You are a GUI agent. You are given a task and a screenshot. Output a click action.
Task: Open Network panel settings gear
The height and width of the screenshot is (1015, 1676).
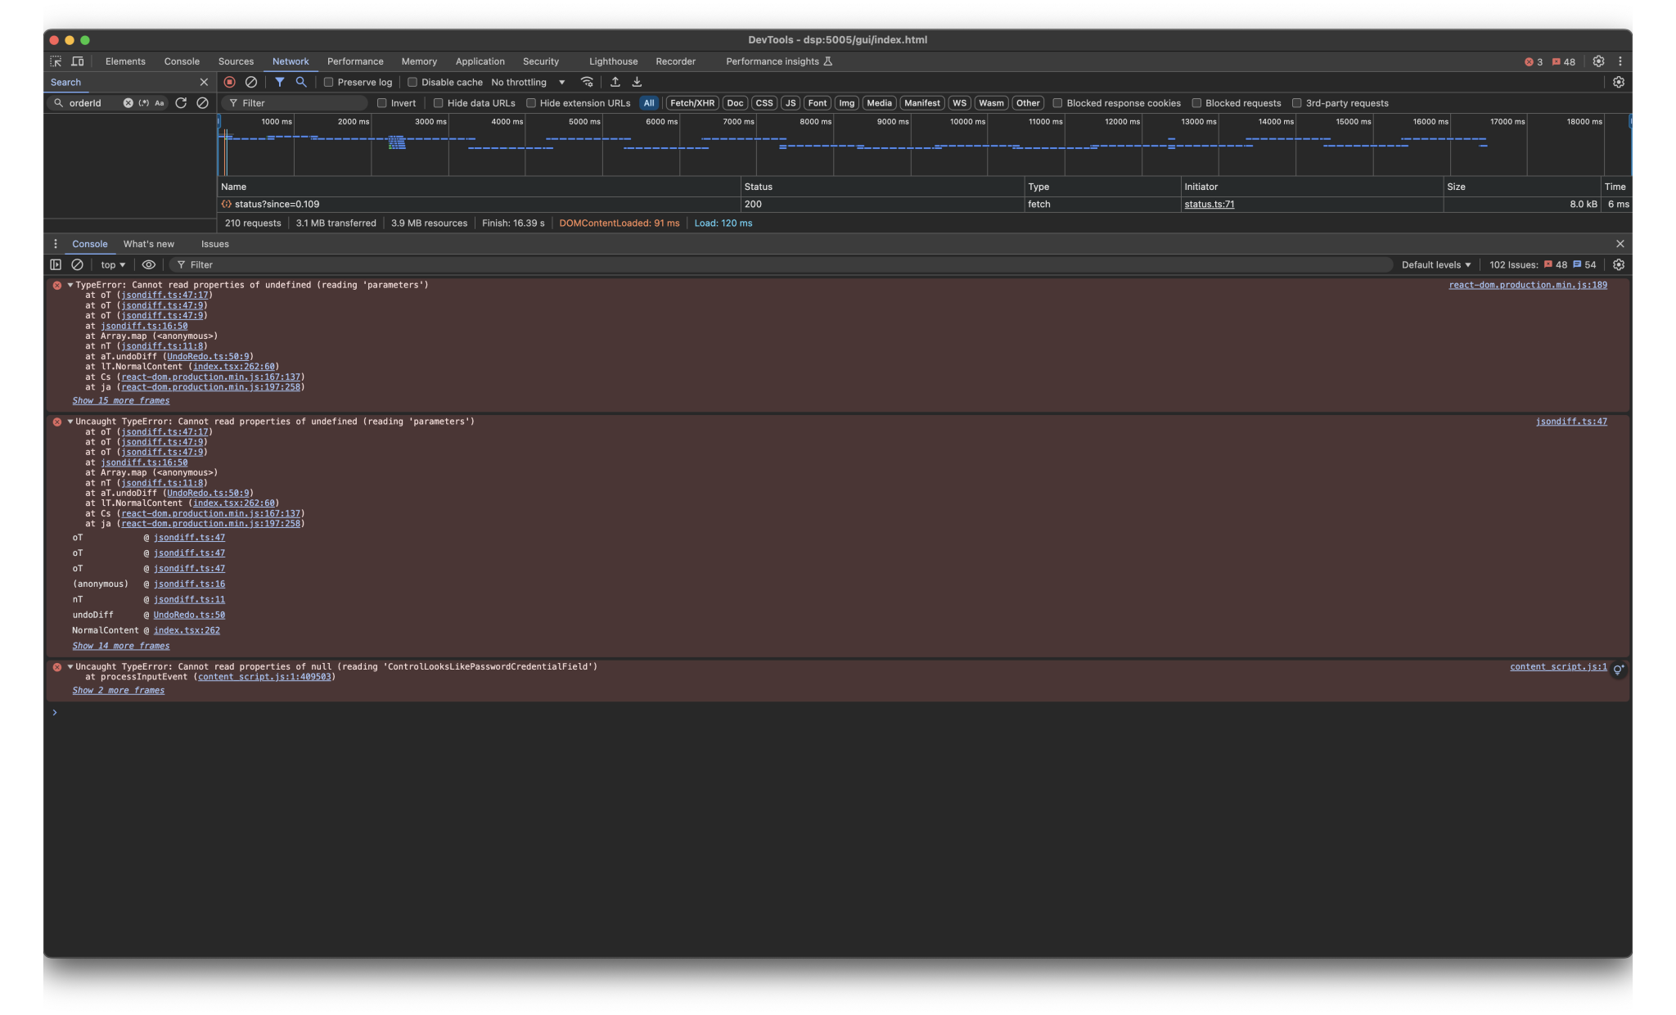pyautogui.click(x=1618, y=82)
